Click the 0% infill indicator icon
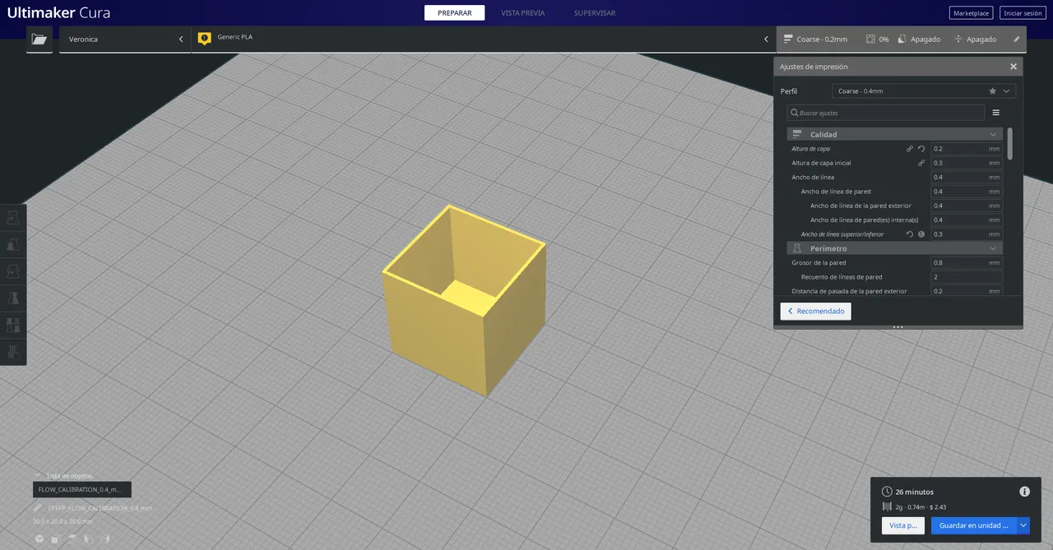The width and height of the screenshot is (1053, 550). [x=870, y=39]
